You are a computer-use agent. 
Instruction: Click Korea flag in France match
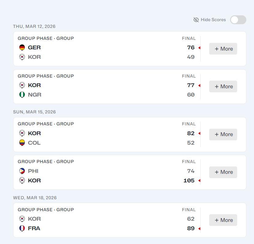[x=22, y=219]
